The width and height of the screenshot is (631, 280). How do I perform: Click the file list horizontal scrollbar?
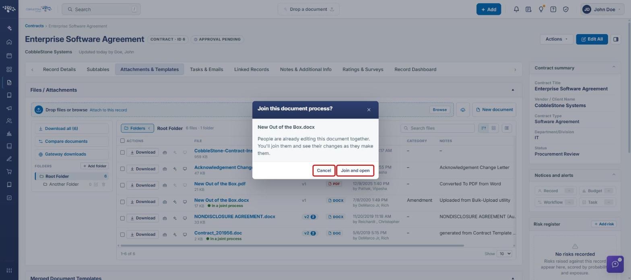point(292,246)
